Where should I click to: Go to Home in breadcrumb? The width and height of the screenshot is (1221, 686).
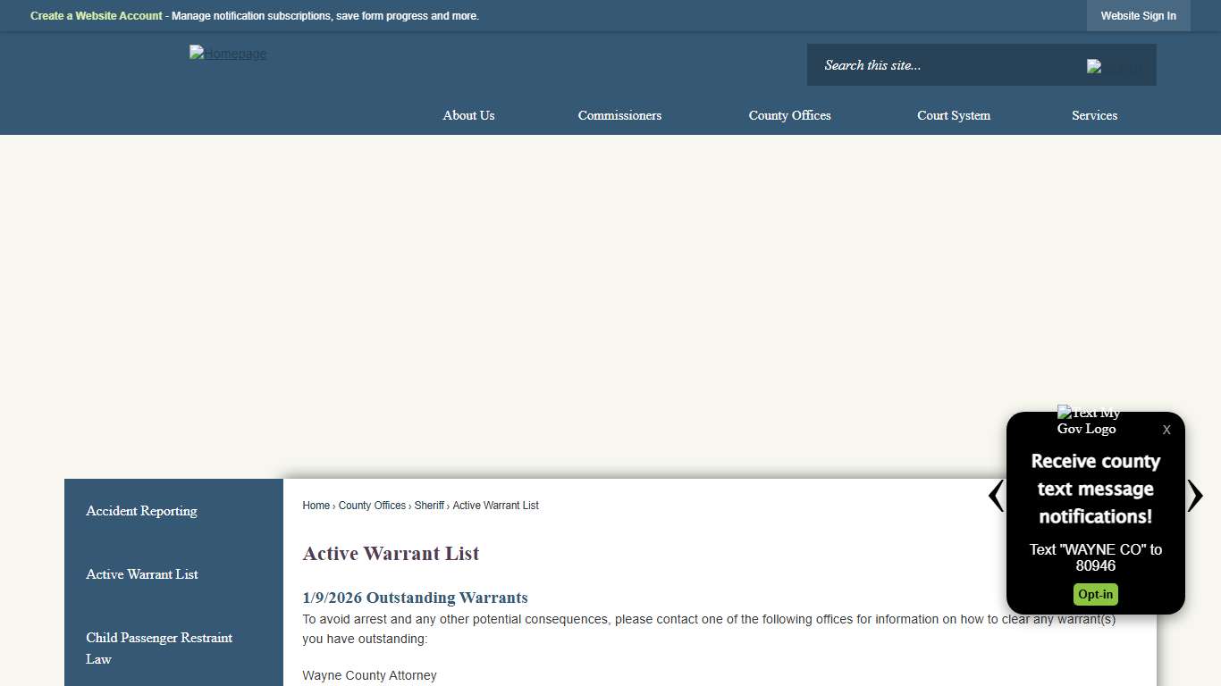point(316,506)
